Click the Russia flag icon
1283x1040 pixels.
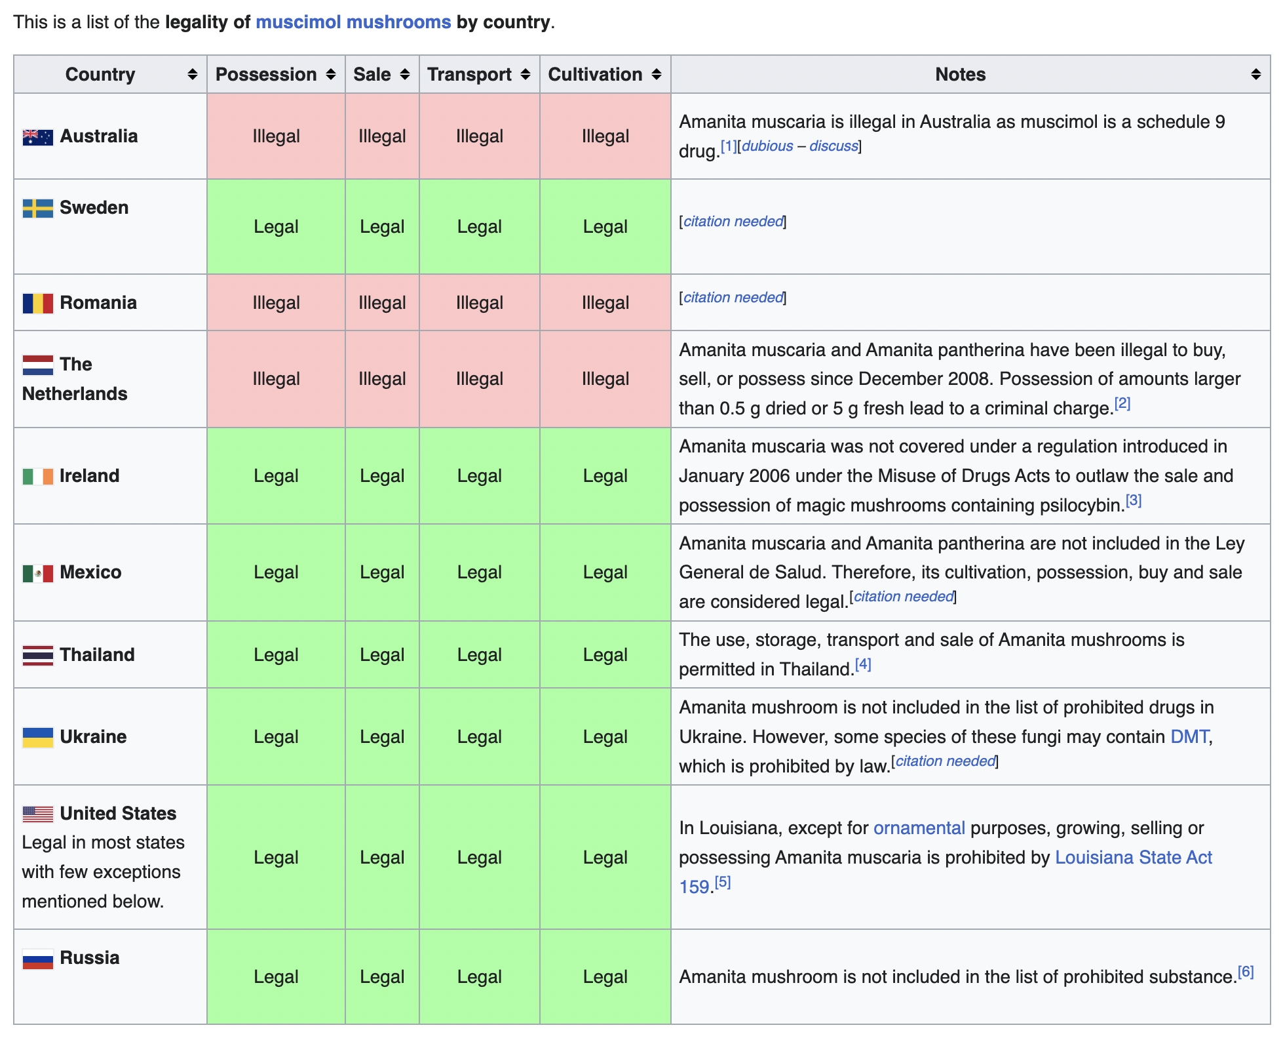coord(37,959)
